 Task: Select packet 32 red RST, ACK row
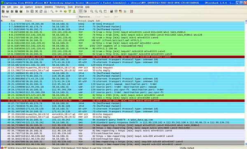click(123, 101)
